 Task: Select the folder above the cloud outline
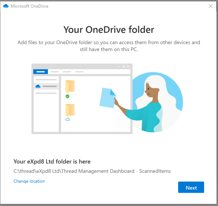70,110
